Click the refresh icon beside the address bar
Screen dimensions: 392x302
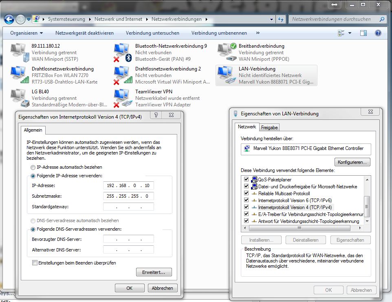pos(280,19)
